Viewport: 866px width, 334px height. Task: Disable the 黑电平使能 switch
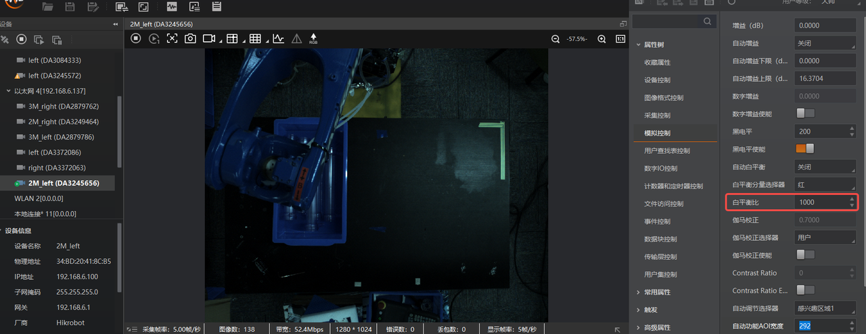click(x=805, y=148)
